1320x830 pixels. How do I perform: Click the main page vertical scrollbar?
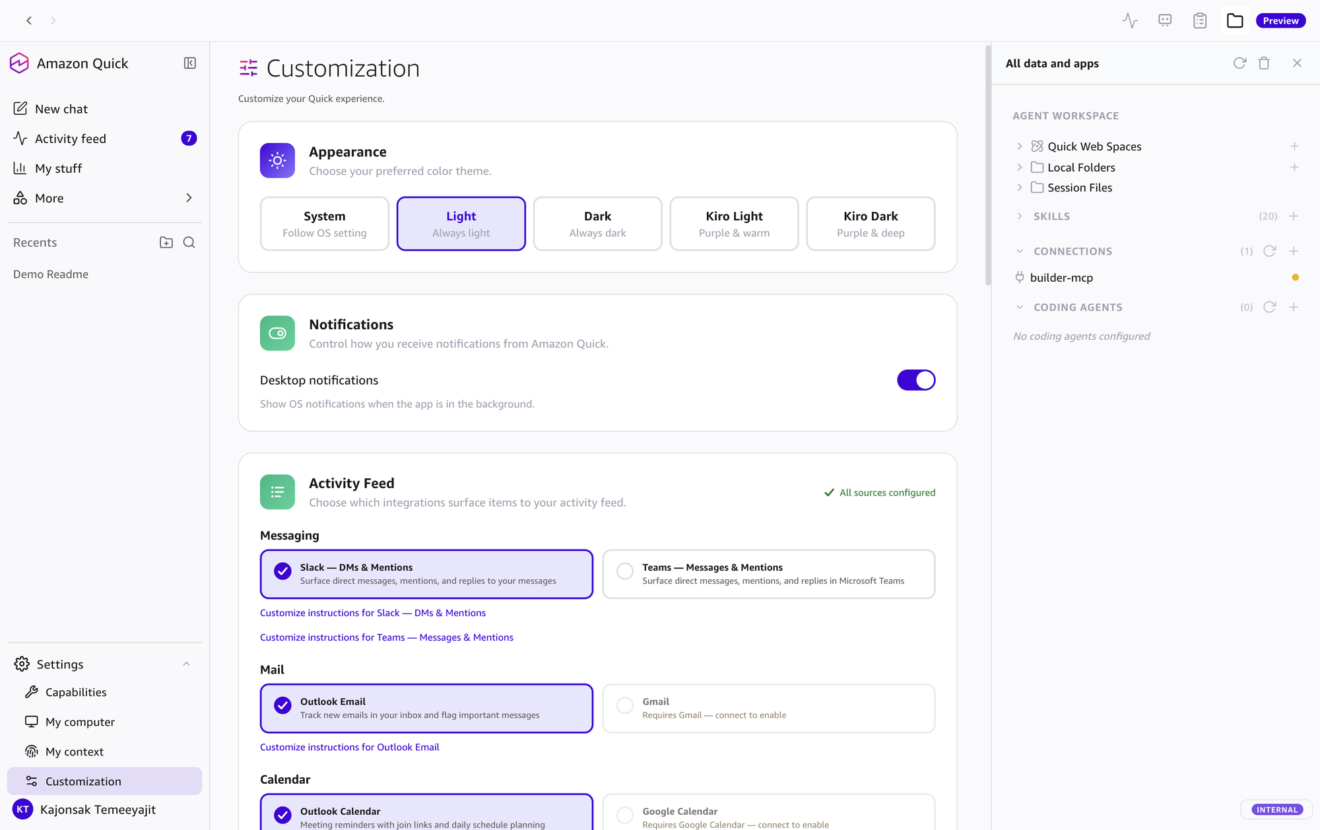coord(987,165)
